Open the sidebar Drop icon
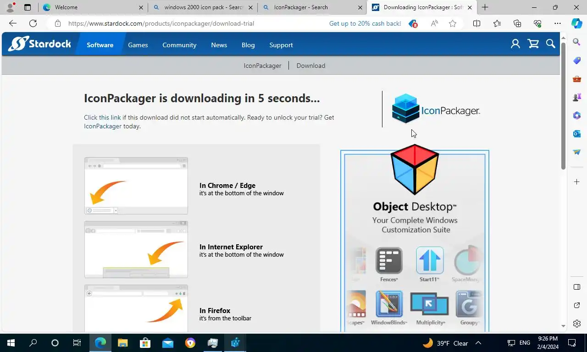The height and width of the screenshot is (352, 587). coord(577,152)
